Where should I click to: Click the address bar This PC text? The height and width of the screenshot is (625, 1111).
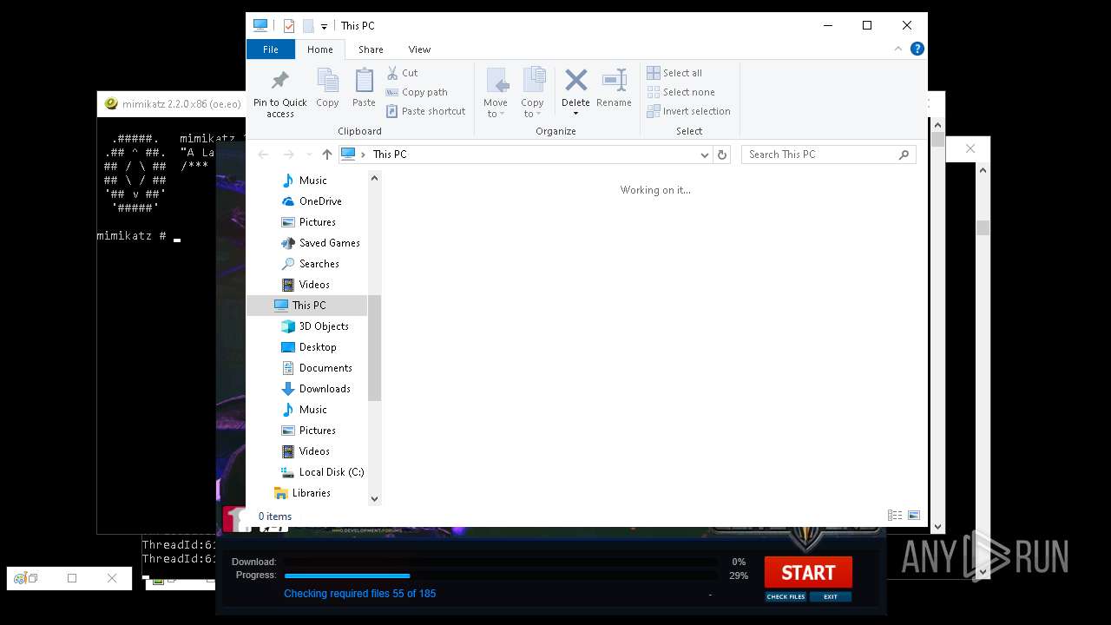coord(390,155)
